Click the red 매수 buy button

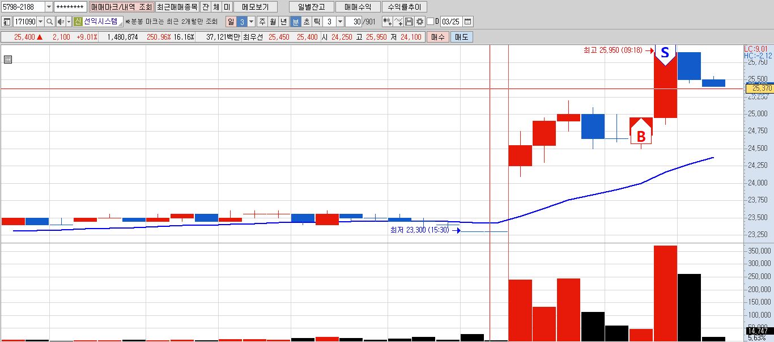click(x=438, y=37)
